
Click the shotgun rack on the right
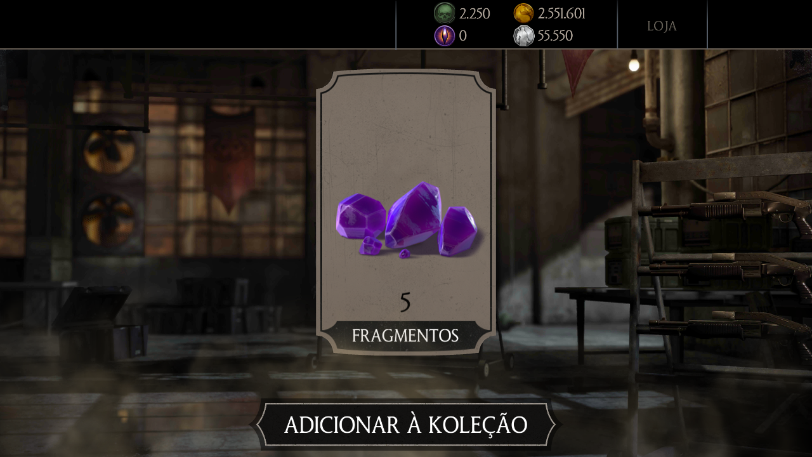[722, 267]
